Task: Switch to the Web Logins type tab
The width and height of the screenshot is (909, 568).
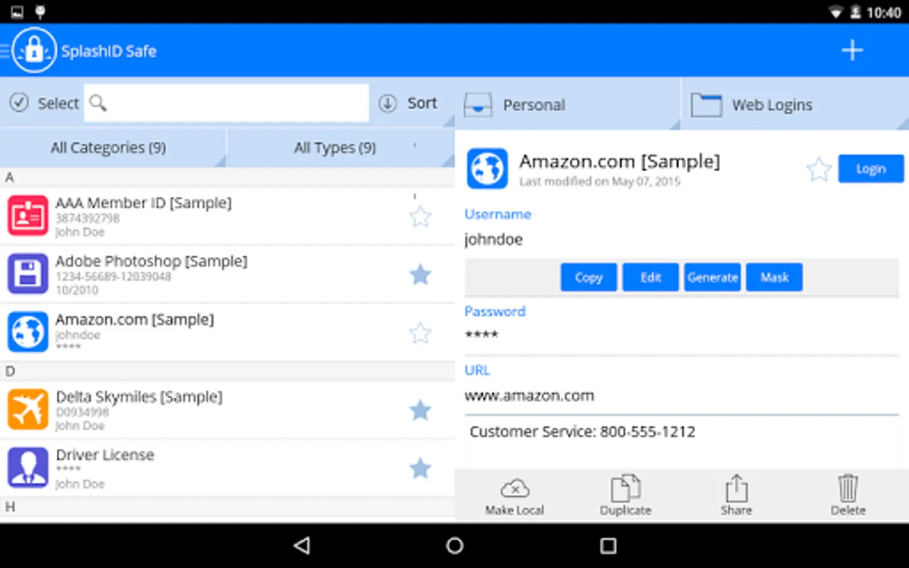Action: 795,104
